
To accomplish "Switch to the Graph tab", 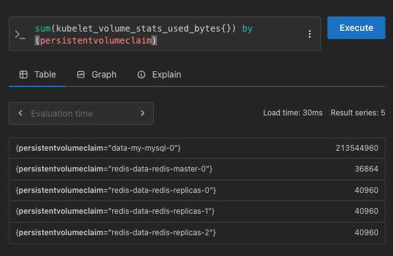I will click(97, 74).
